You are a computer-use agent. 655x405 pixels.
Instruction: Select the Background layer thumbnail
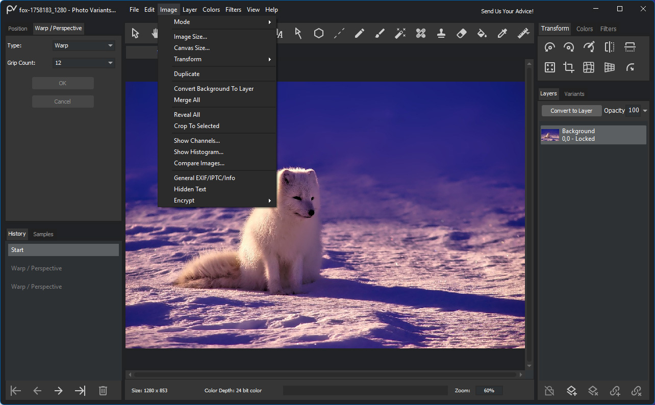coord(550,135)
